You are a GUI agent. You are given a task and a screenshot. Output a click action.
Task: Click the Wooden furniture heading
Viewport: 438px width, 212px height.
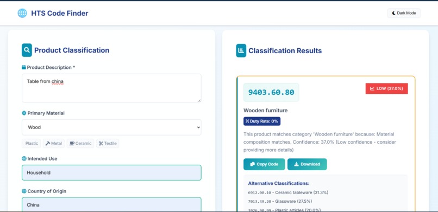pyautogui.click(x=265, y=111)
